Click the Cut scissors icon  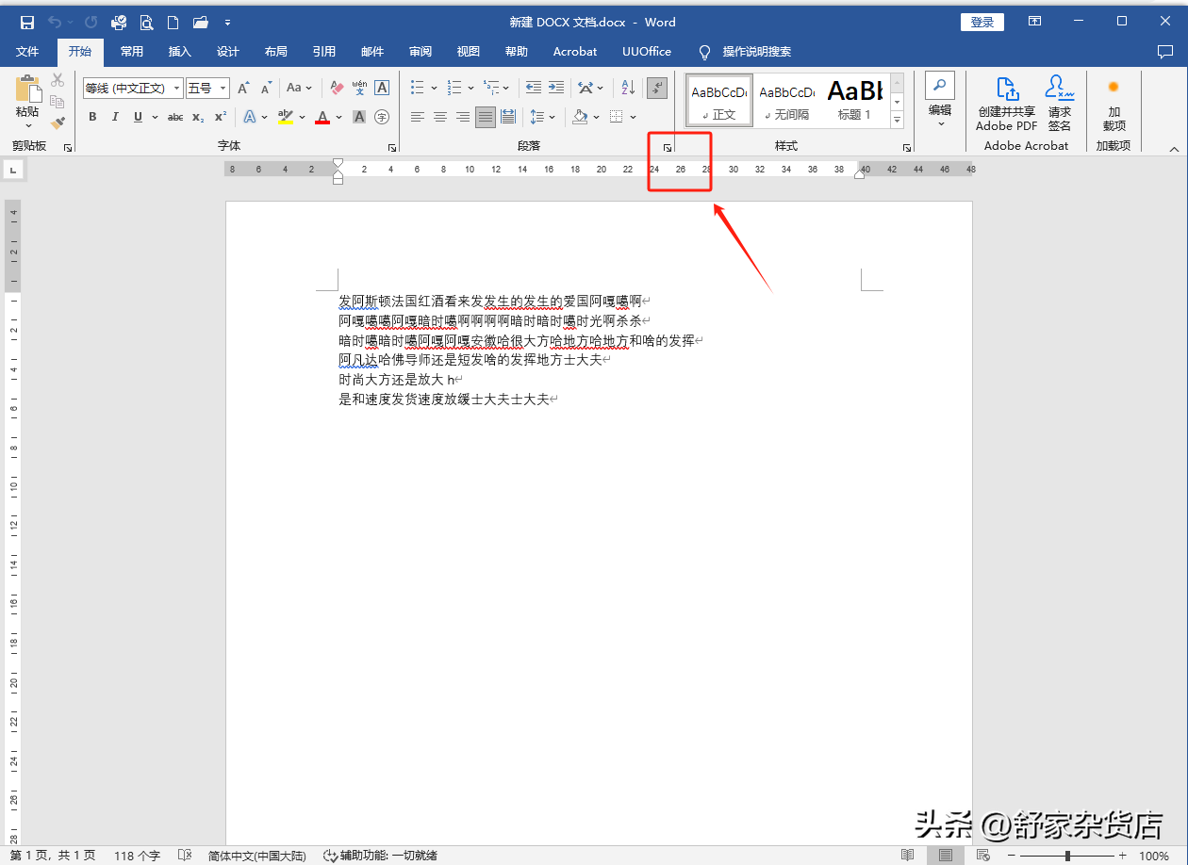click(58, 81)
